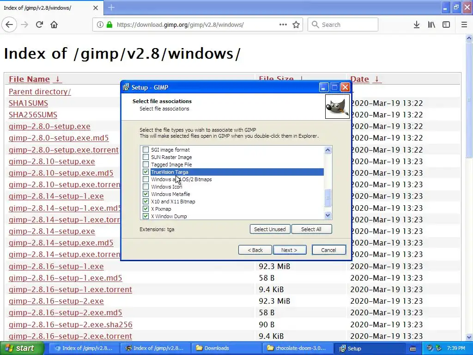Uncheck X Pixmap checkbox
Image resolution: width=473 pixels, height=355 pixels.
146,209
